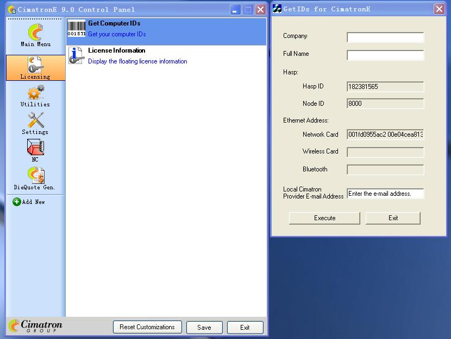
Task: Minimize the CimatronE Control Panel window
Action: click(x=235, y=9)
